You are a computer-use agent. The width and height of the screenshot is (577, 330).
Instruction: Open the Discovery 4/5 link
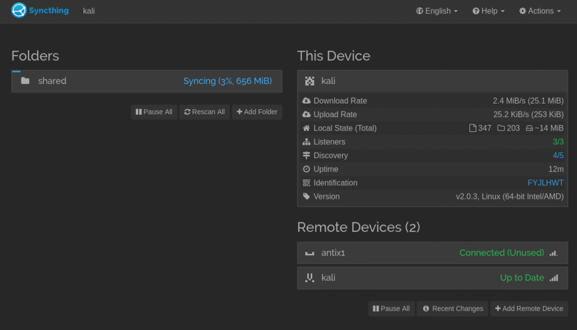[x=558, y=155]
